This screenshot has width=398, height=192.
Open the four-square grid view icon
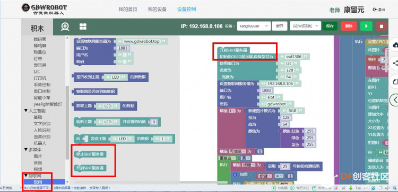[83, 26]
